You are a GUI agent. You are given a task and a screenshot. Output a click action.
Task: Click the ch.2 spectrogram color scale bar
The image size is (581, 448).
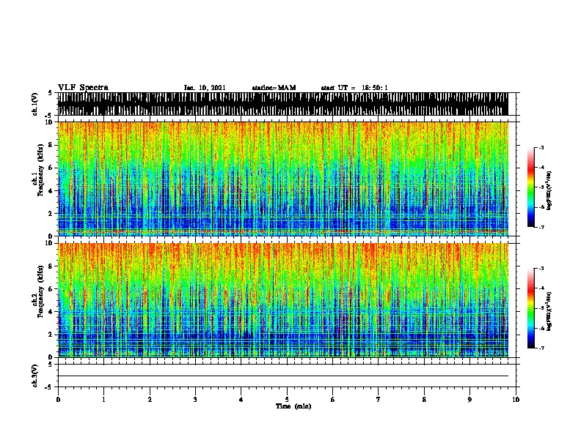(531, 308)
